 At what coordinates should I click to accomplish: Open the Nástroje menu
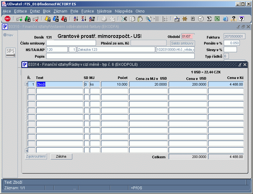pos(104,11)
